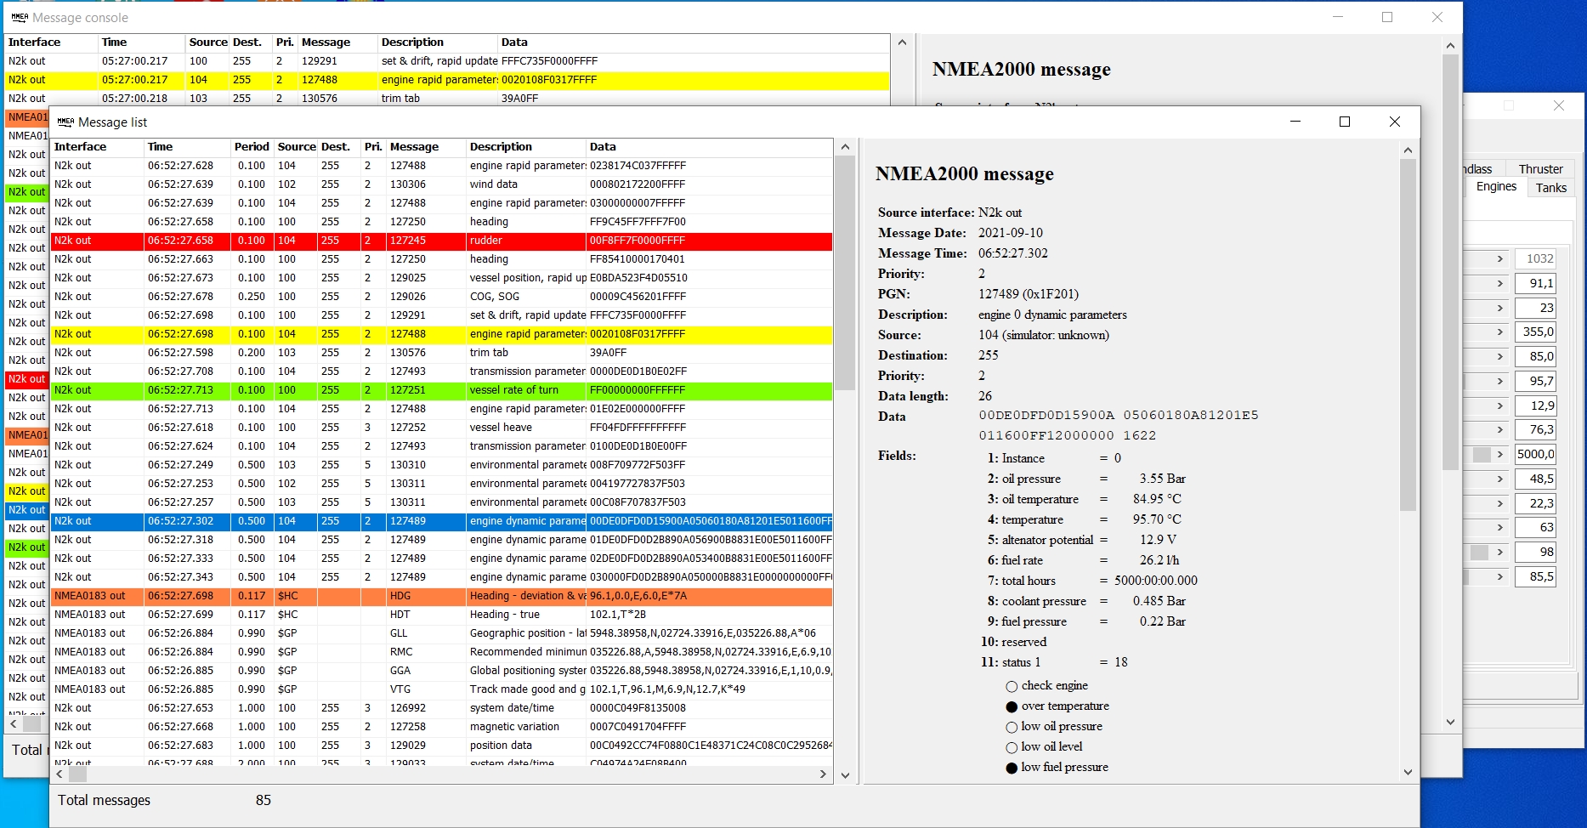Click the NMEA icon in Message list title bar
The width and height of the screenshot is (1587, 828).
pos(65,122)
